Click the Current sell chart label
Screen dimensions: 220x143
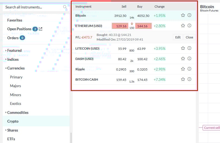pyautogui.click(x=212, y=128)
